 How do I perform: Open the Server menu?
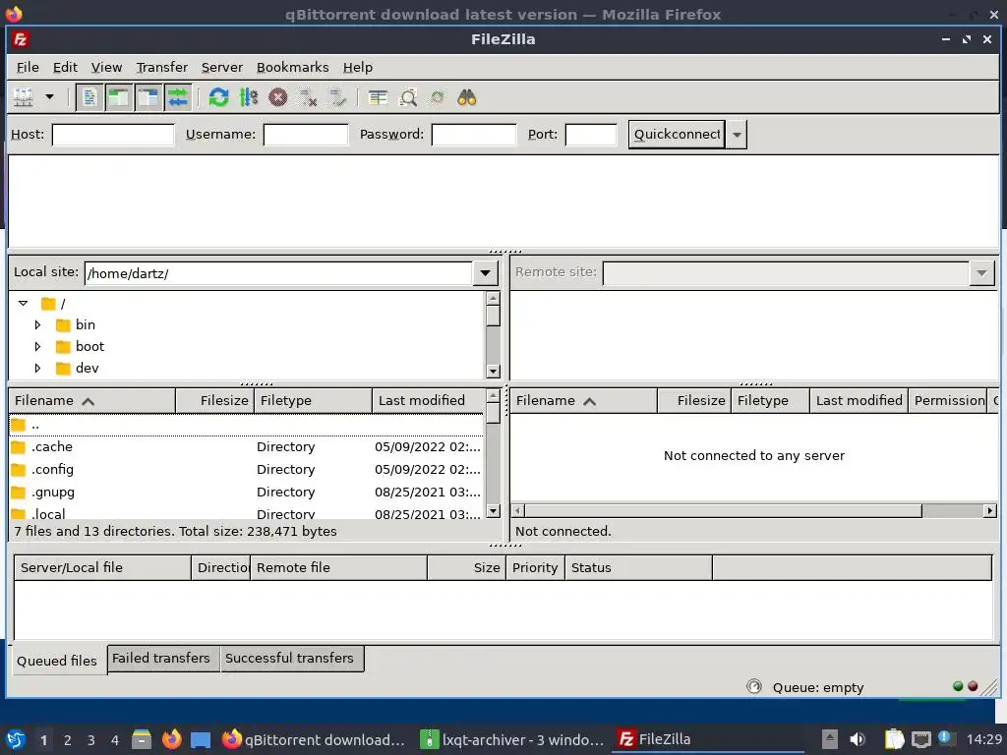click(221, 68)
